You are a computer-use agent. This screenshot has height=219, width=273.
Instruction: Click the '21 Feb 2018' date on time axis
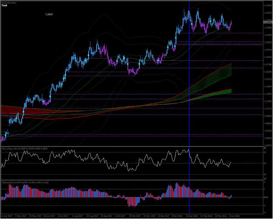click(x=207, y=216)
